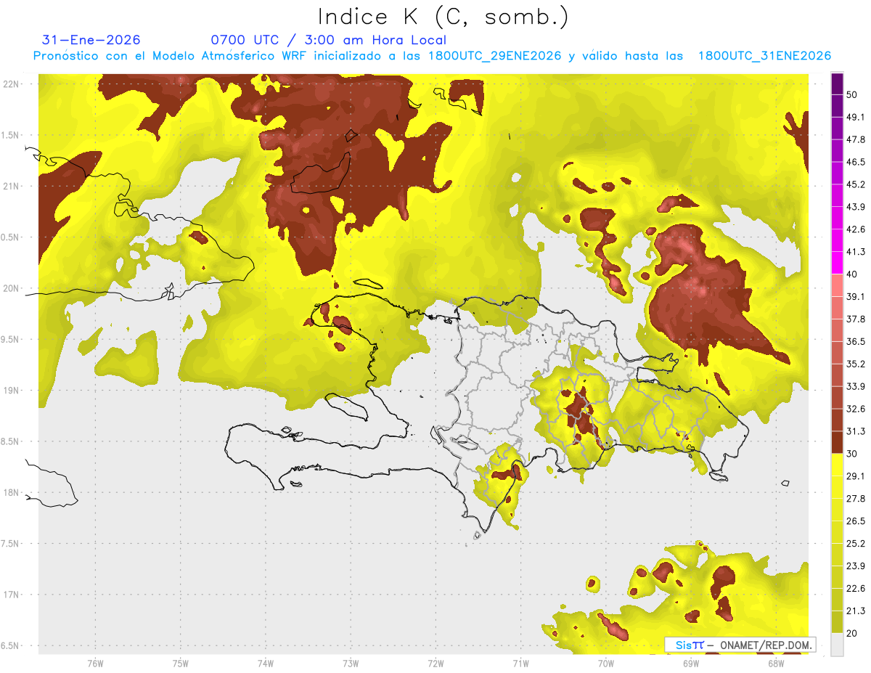This screenshot has height=673, width=871.
Task: Select the date label '31-Ene-2026'
Action: click(91, 40)
